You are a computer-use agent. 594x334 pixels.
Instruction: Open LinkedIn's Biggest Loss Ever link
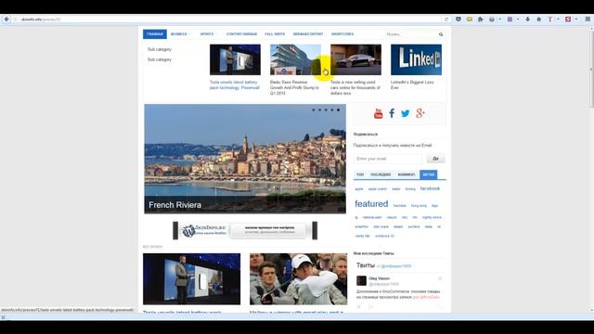(x=412, y=84)
